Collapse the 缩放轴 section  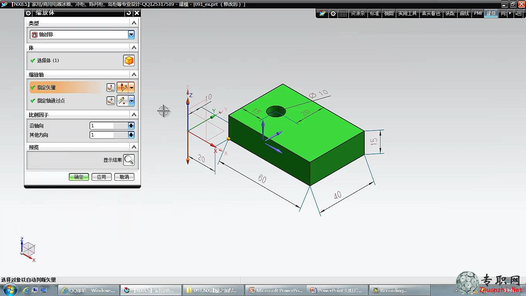pyautogui.click(x=134, y=74)
